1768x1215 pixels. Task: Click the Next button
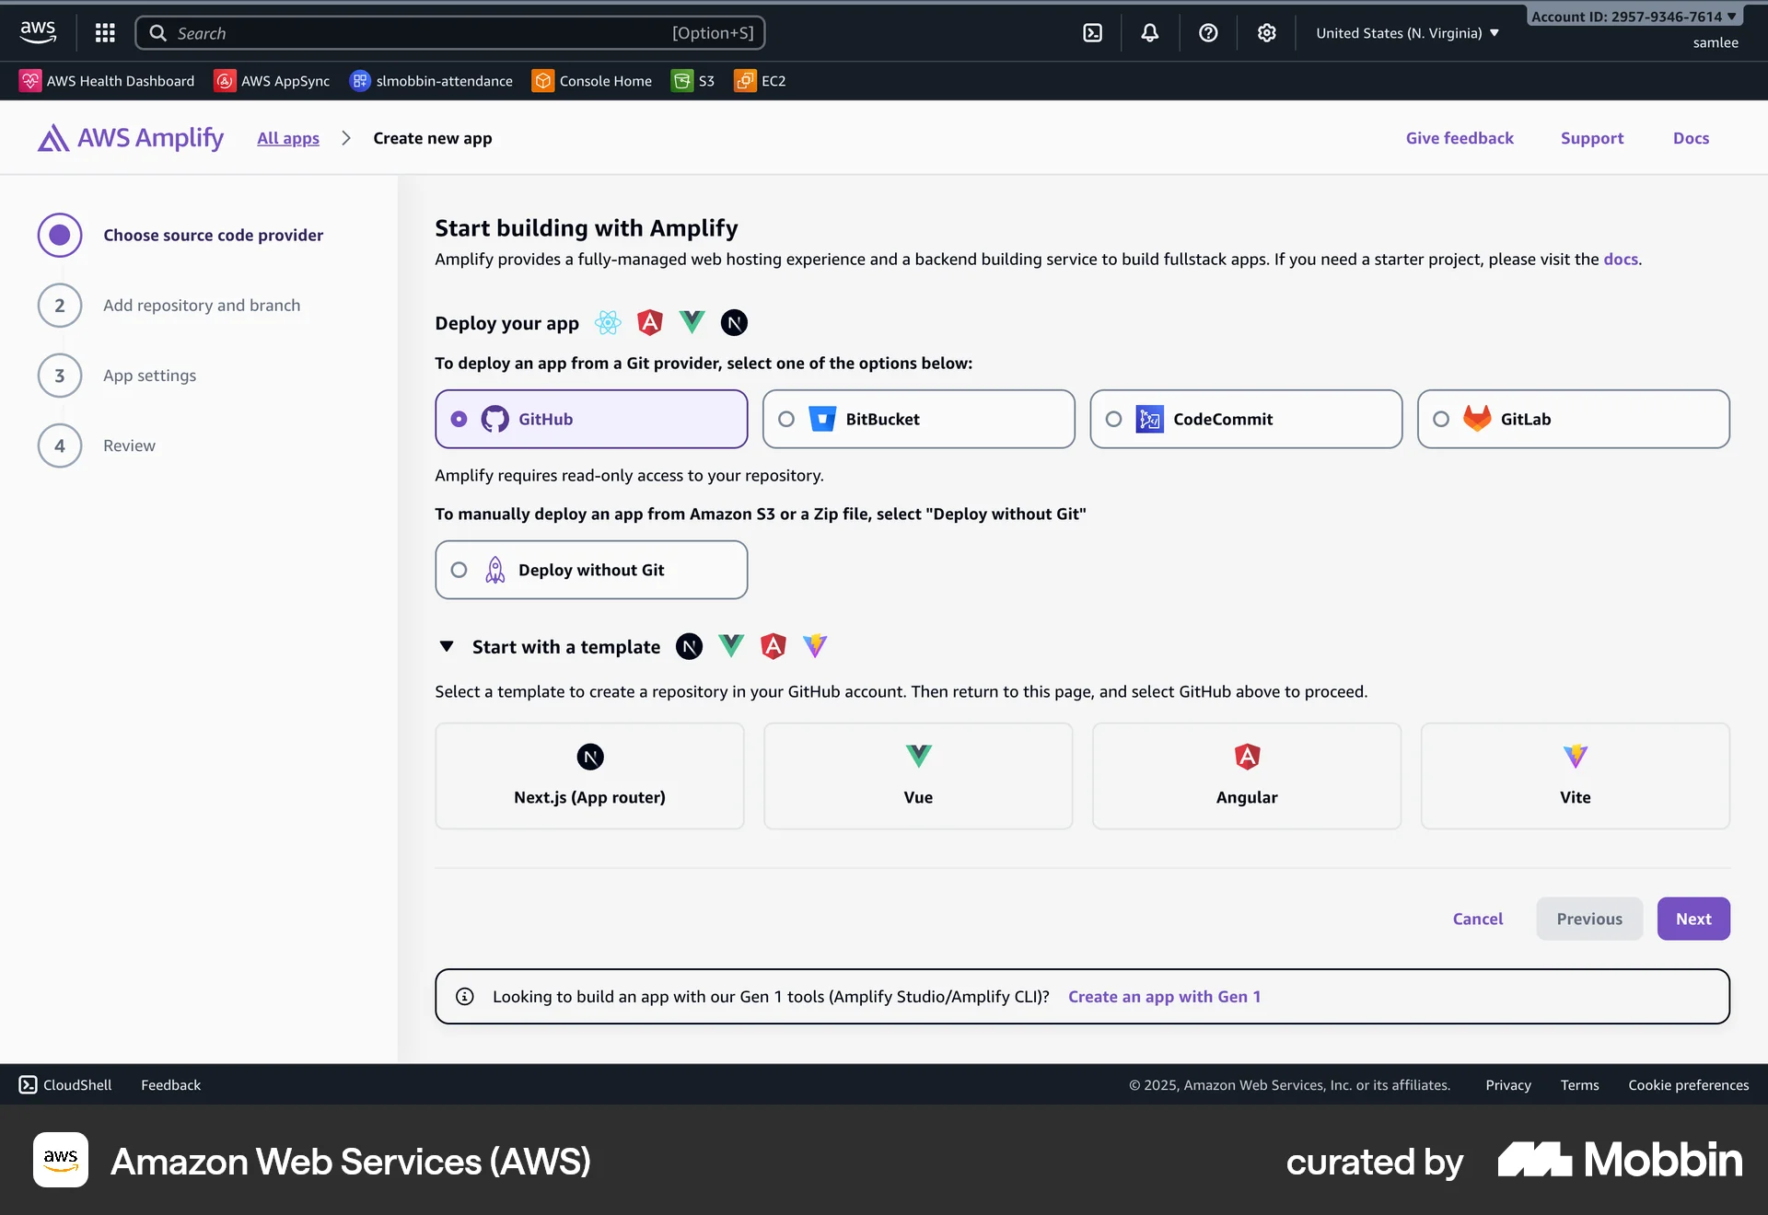click(x=1693, y=918)
